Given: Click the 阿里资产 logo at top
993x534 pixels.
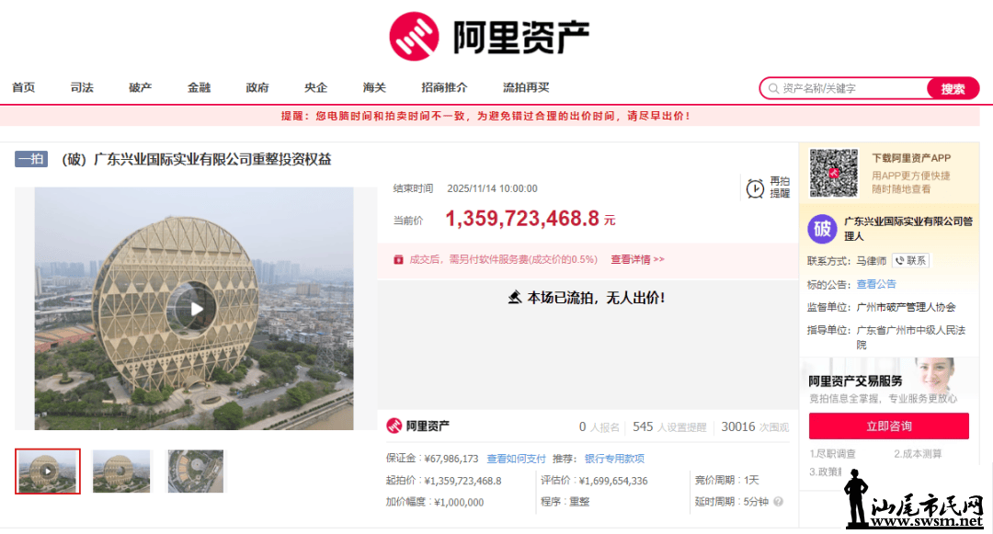Looking at the screenshot, I should point(488,36).
